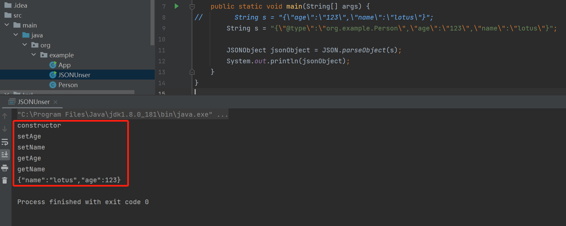Toggle soft-wrap in the Run console
This screenshot has height=226, width=566.
(5, 142)
